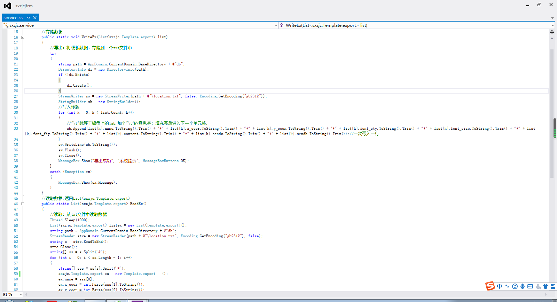
Task: Click 'ex.name = sss[0];' on line 60
Action: click(76, 279)
